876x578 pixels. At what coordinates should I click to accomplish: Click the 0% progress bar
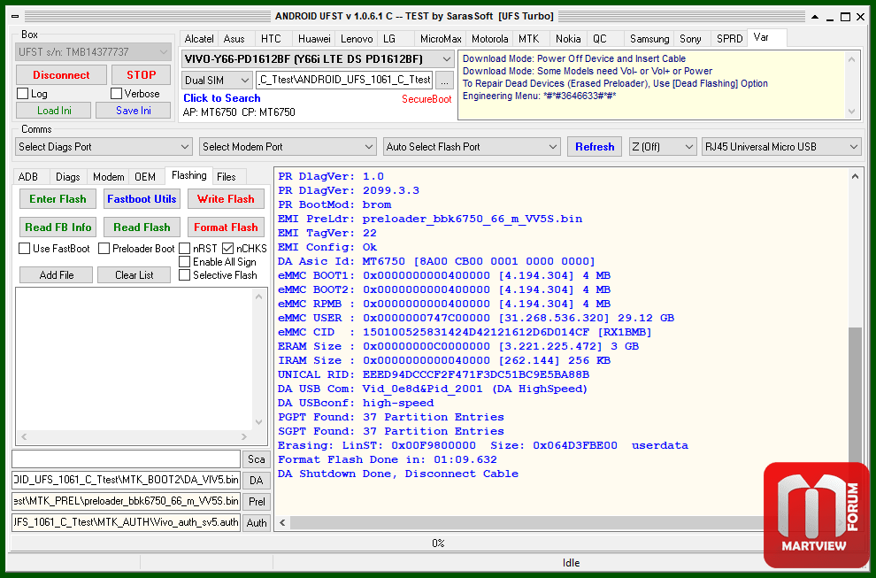pyautogui.click(x=438, y=543)
